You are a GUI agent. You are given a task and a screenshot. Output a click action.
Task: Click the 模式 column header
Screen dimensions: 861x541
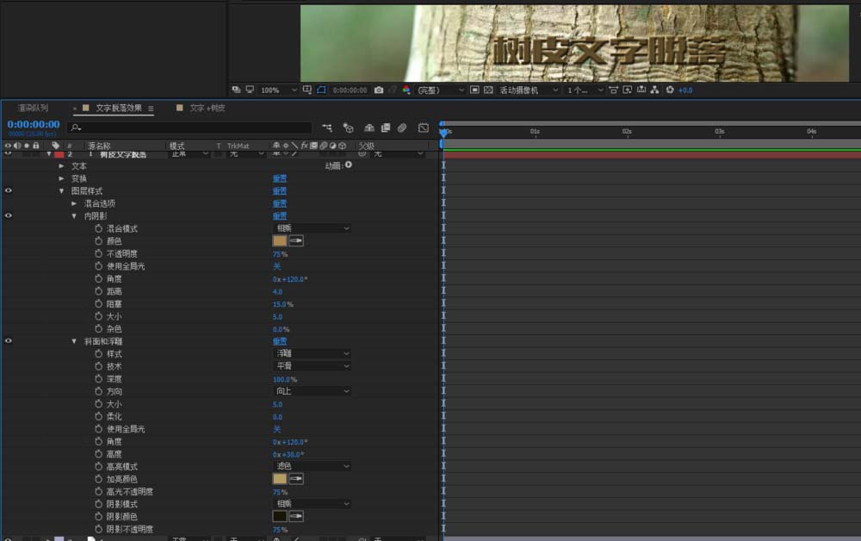177,146
